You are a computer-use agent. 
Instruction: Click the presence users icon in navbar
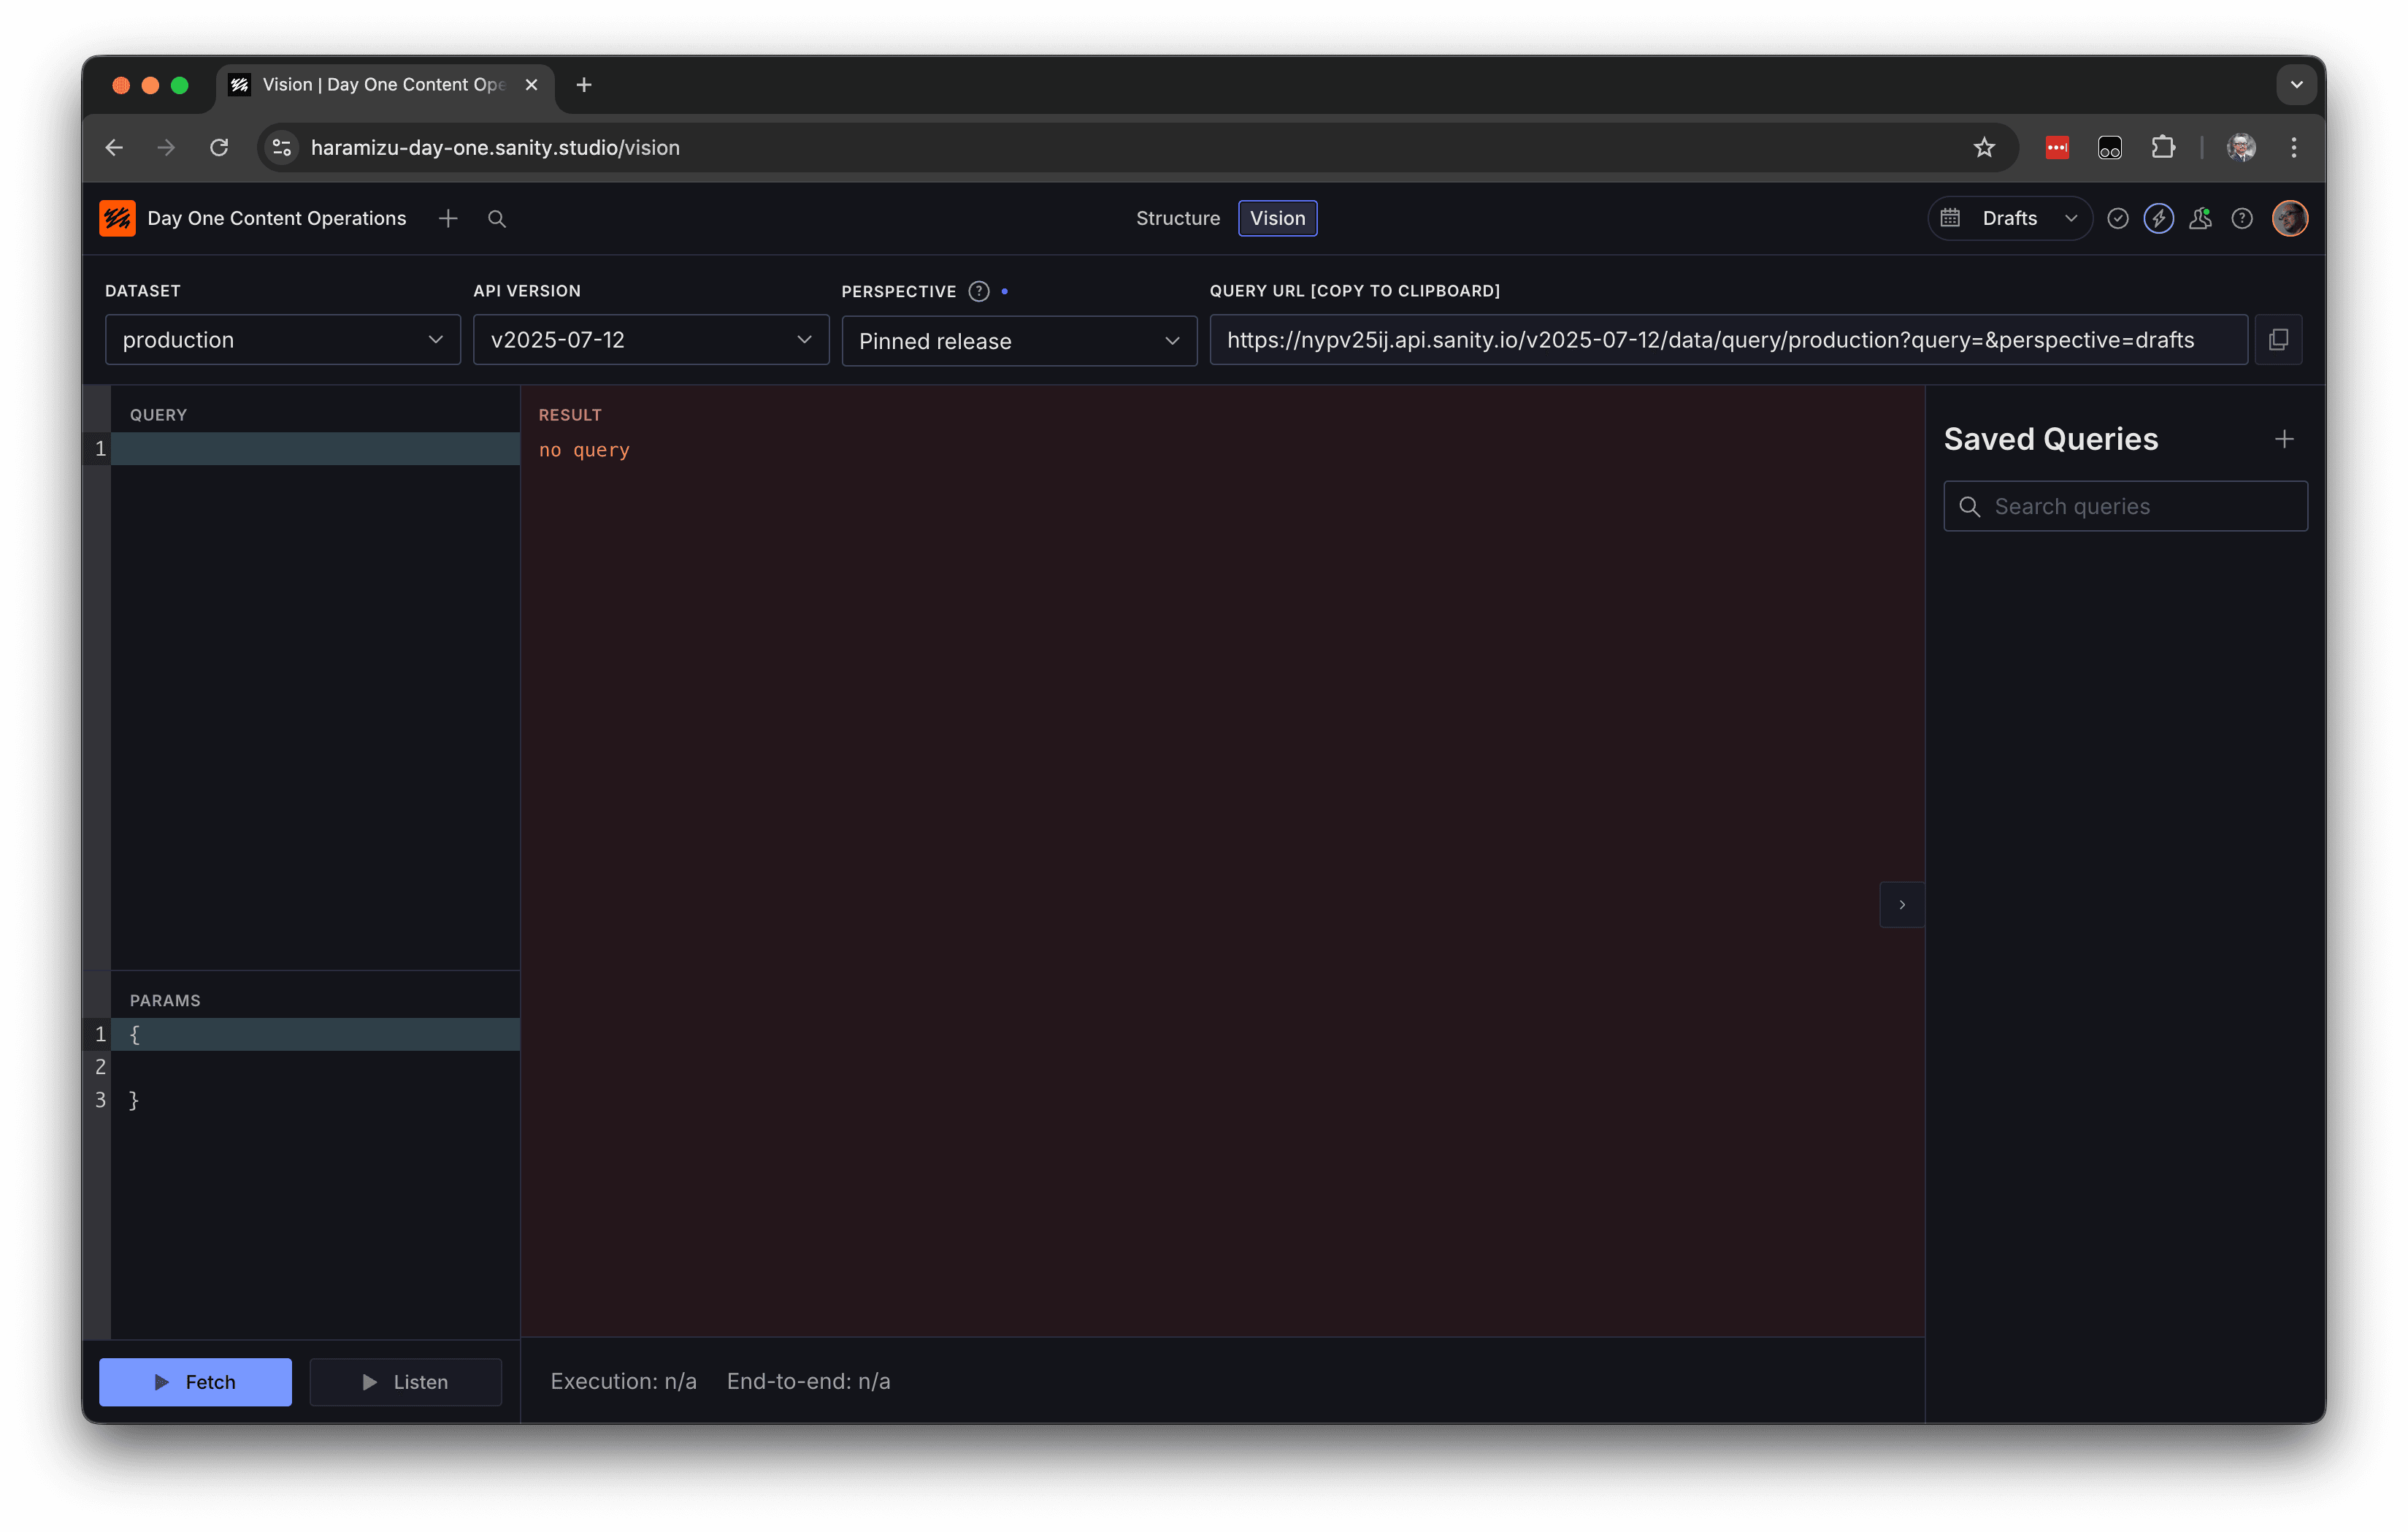(x=2199, y=218)
